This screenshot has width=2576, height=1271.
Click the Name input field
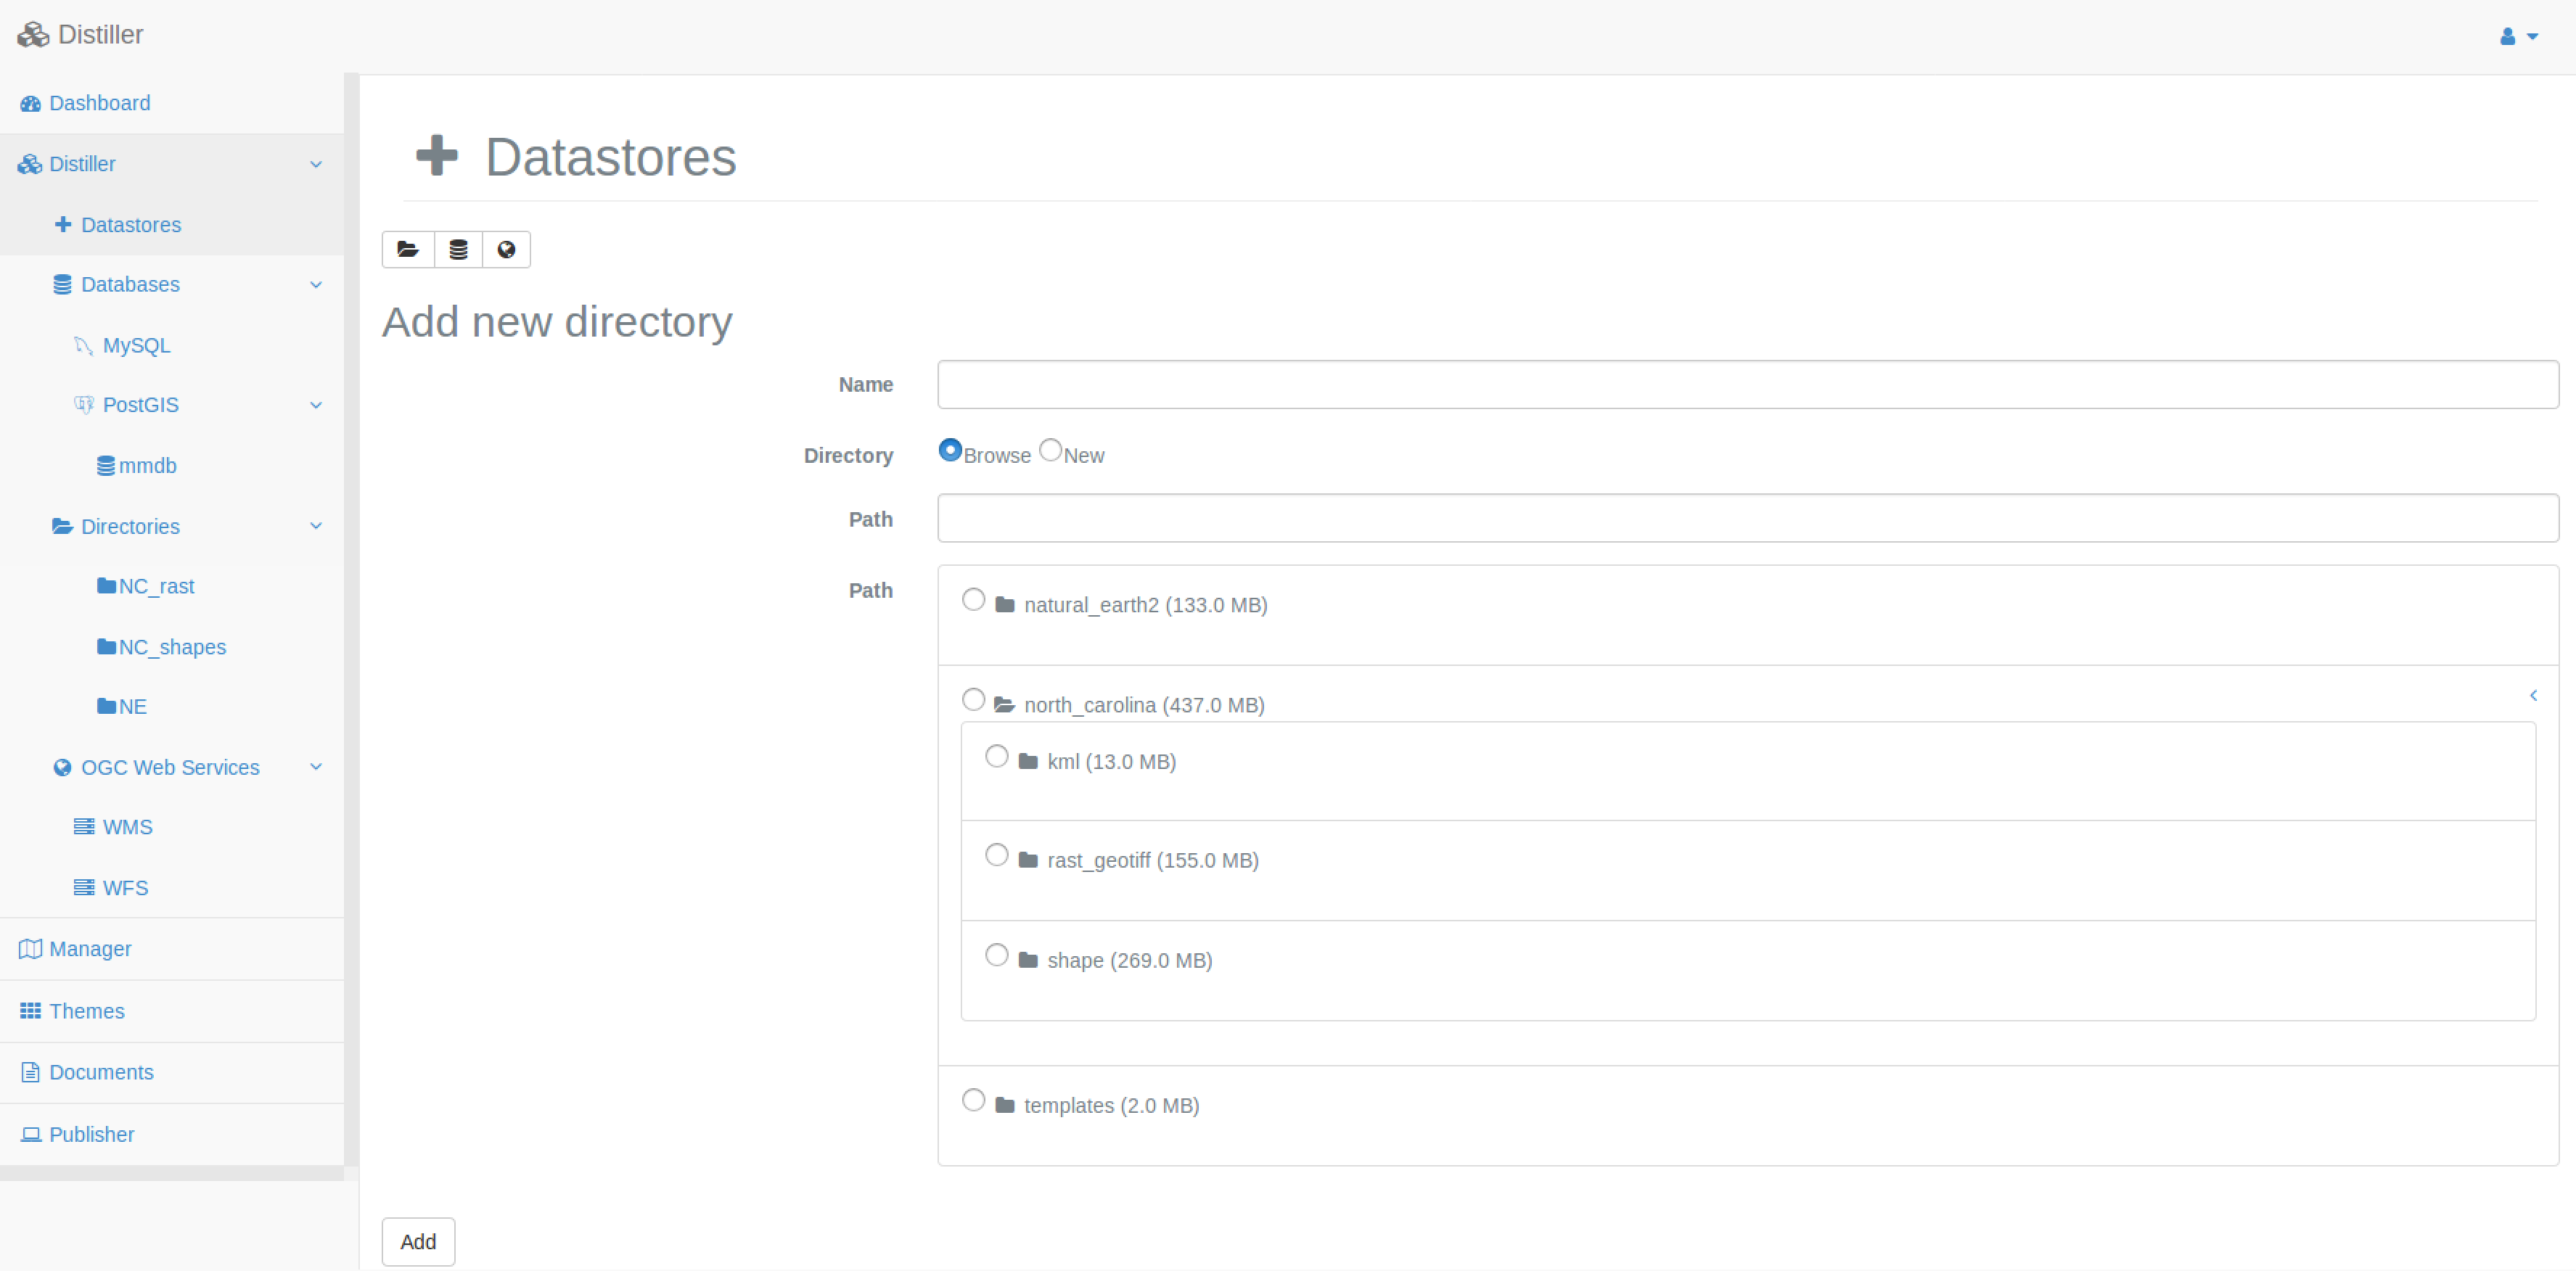[1747, 385]
